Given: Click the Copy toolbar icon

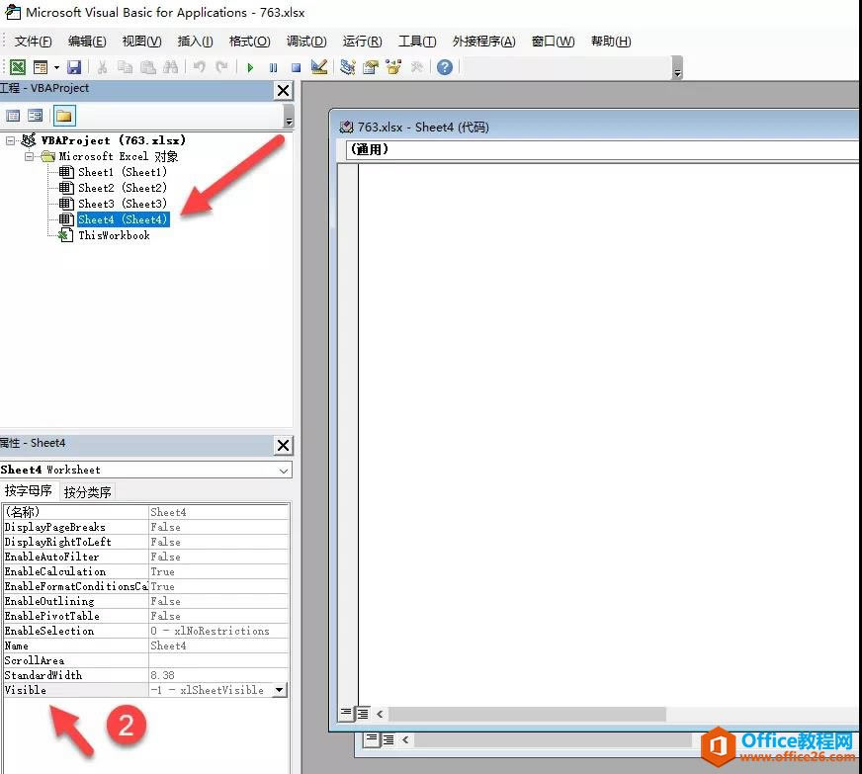Looking at the screenshot, I should (x=126, y=67).
